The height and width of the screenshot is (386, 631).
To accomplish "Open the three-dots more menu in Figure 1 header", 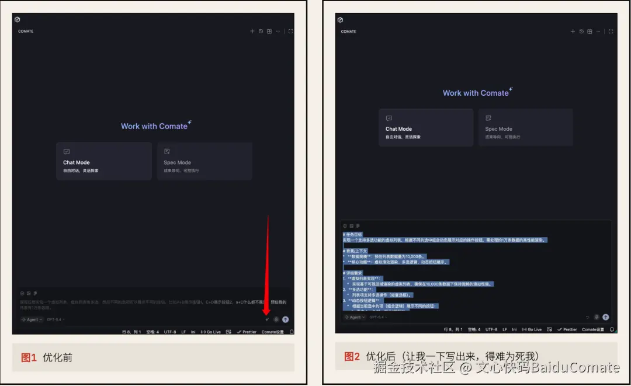I will pyautogui.click(x=278, y=31).
